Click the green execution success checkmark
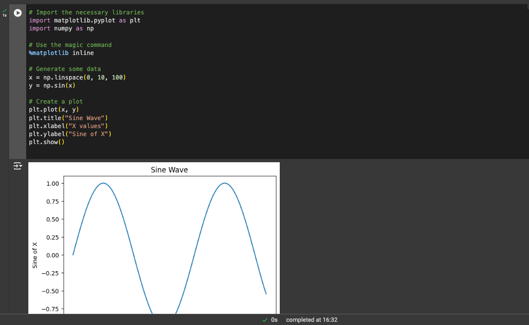This screenshot has width=529, height=325. tap(5, 11)
